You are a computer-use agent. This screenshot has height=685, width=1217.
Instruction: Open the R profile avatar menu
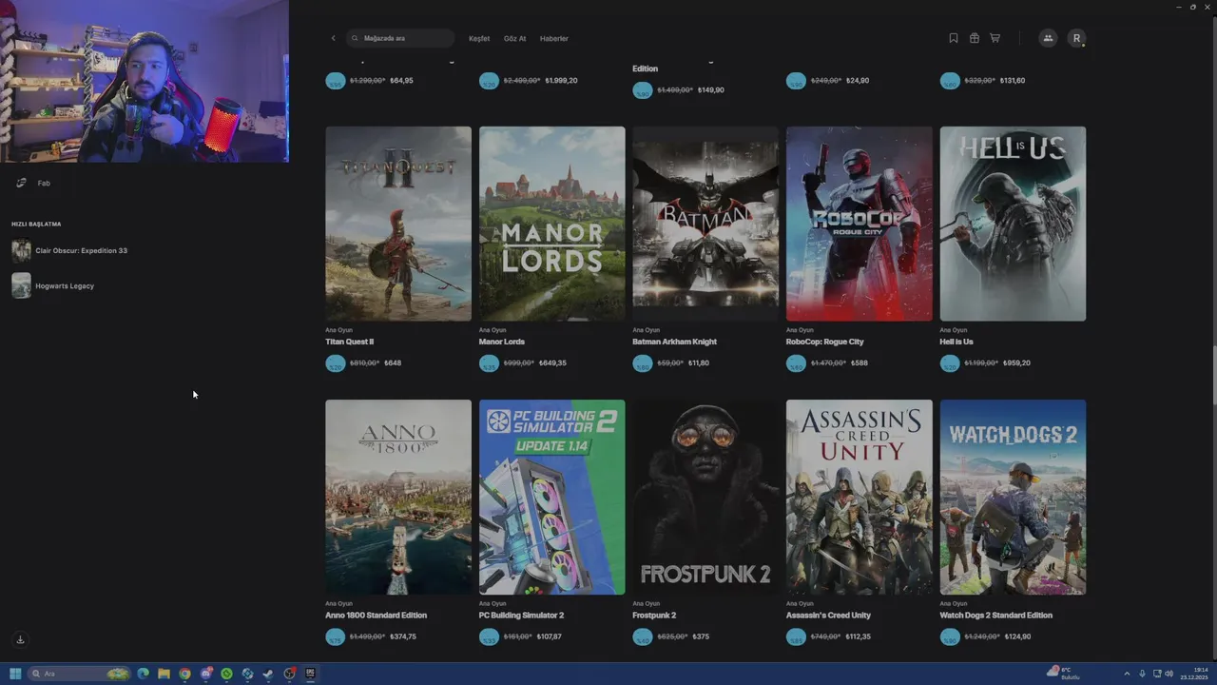[x=1076, y=38]
